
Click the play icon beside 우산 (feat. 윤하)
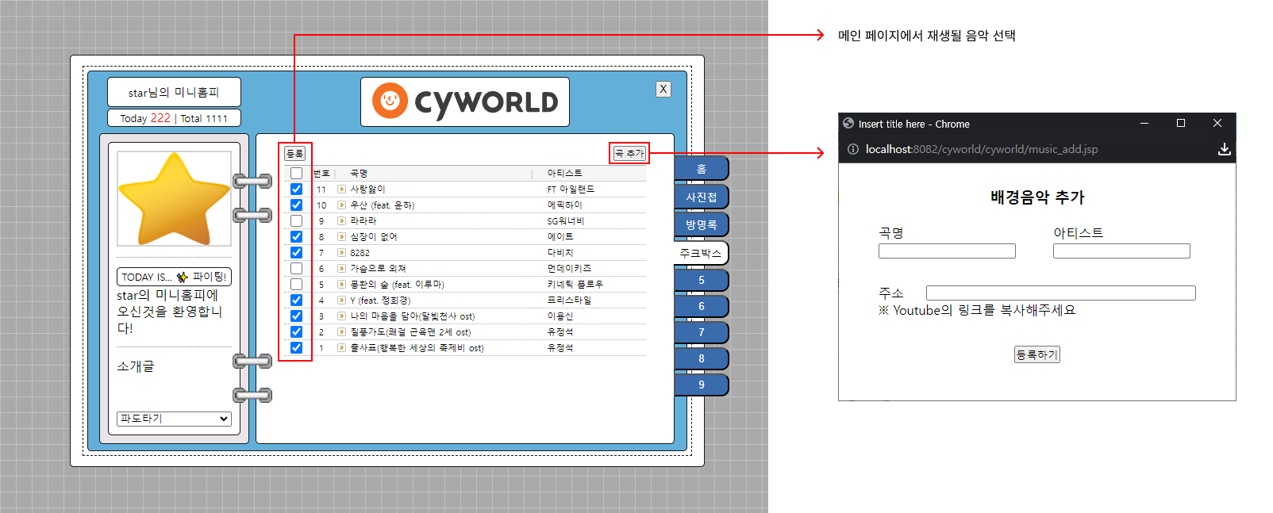tap(341, 205)
